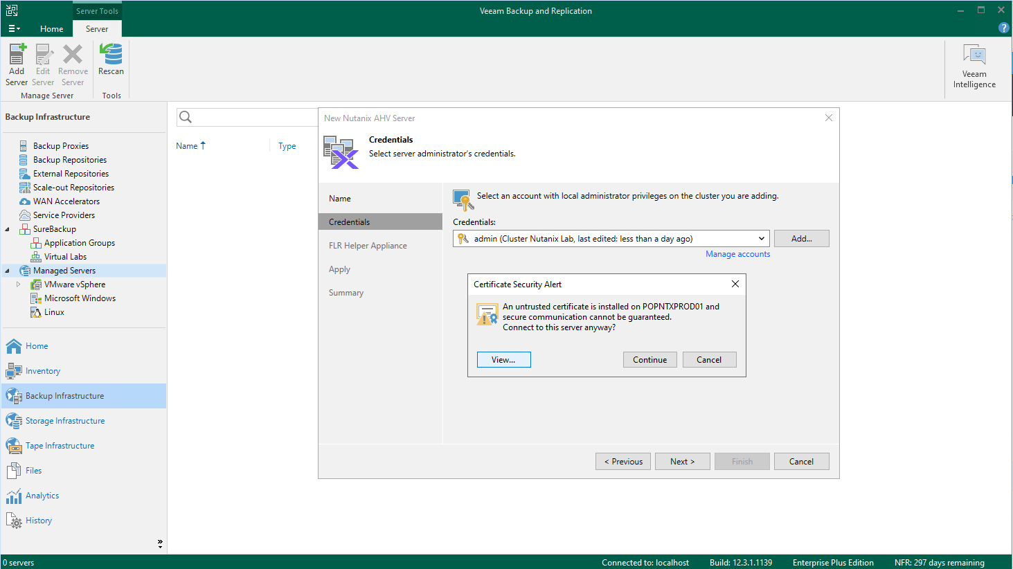The image size is (1013, 569).
Task: Select SureBackup tree node
Action: click(55, 229)
